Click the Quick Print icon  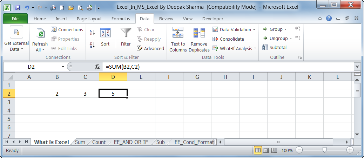tap(89, 8)
